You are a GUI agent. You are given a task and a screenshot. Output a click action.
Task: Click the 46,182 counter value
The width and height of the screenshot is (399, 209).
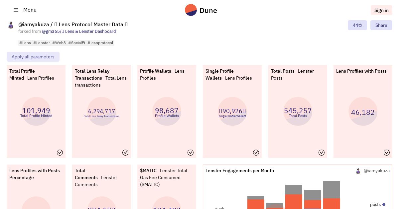click(x=363, y=112)
